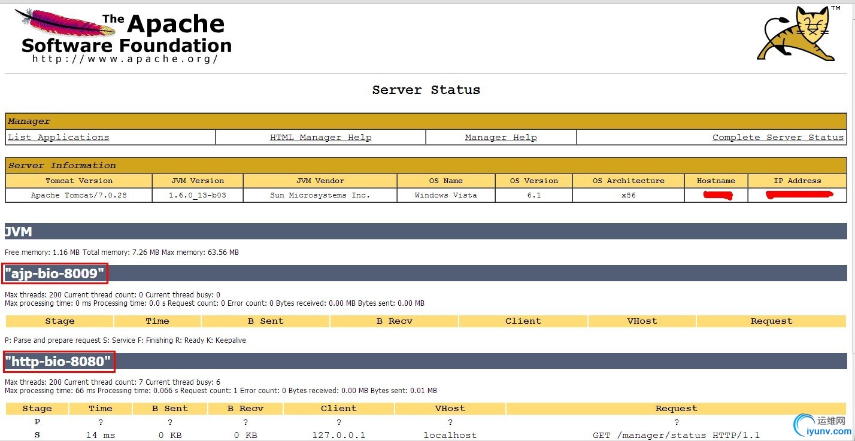Click the OS Name column header
855x441 pixels.
coord(446,181)
